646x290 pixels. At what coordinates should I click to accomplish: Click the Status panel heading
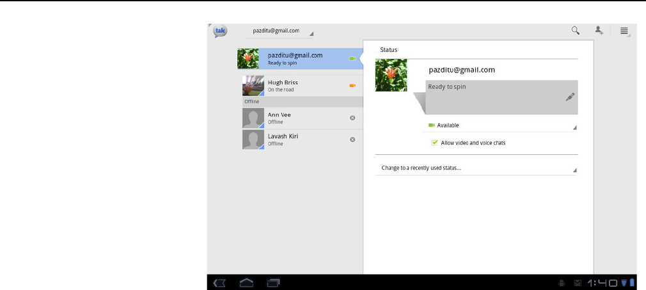388,50
